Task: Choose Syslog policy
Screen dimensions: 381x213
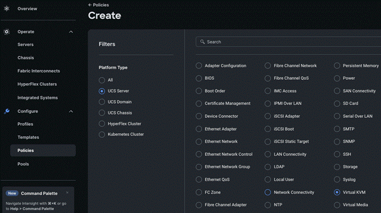Action: tap(337, 180)
